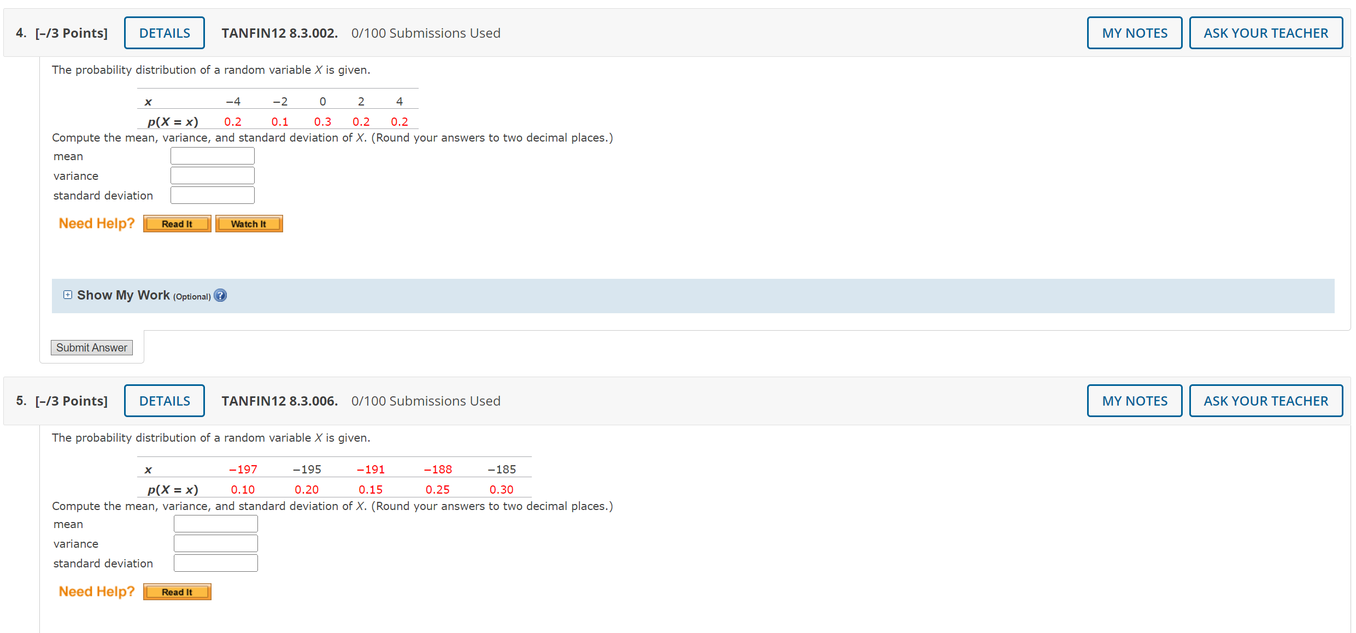The width and height of the screenshot is (1356, 633).
Task: Click the Show My Work label
Action: [124, 296]
